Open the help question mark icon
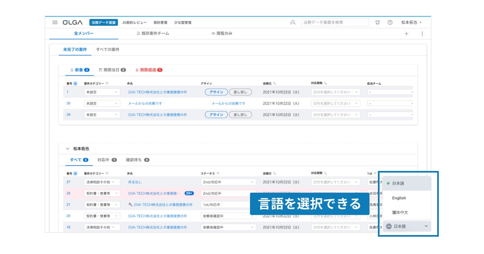The height and width of the screenshot is (254, 484). coord(390,23)
